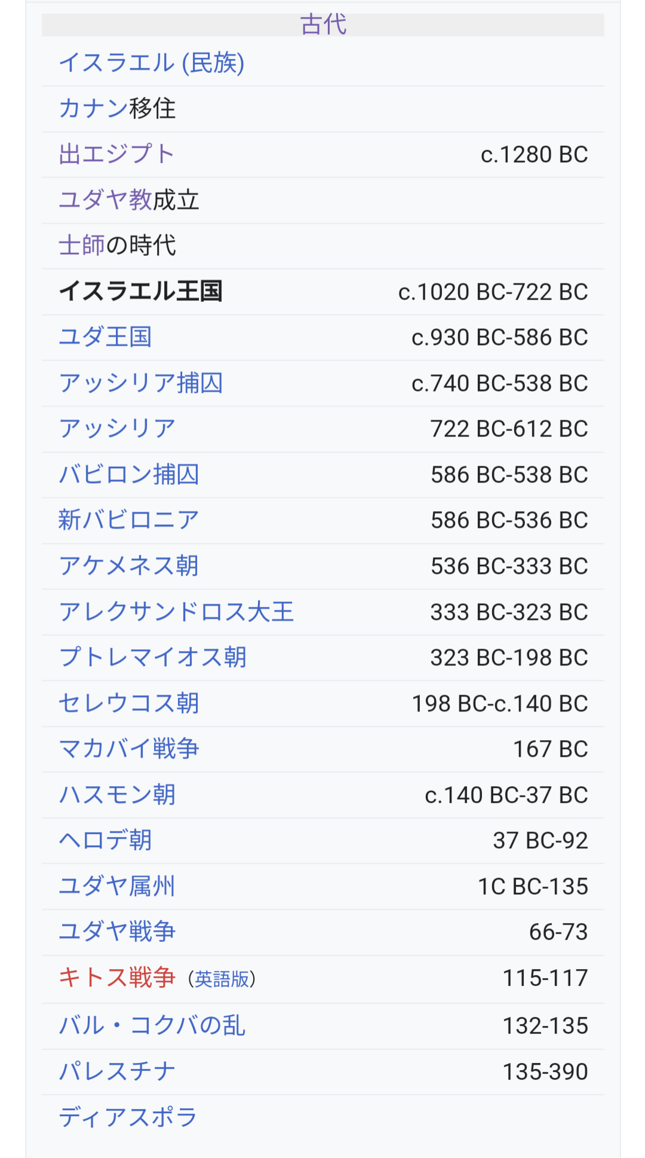Click the ユダヤ教 link

pyautogui.click(x=105, y=200)
